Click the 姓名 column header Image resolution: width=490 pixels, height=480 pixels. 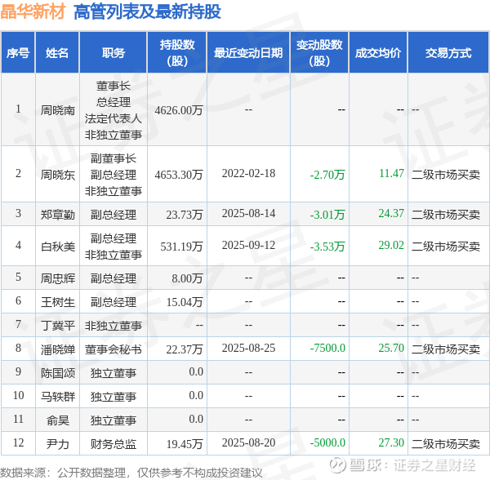(x=57, y=52)
